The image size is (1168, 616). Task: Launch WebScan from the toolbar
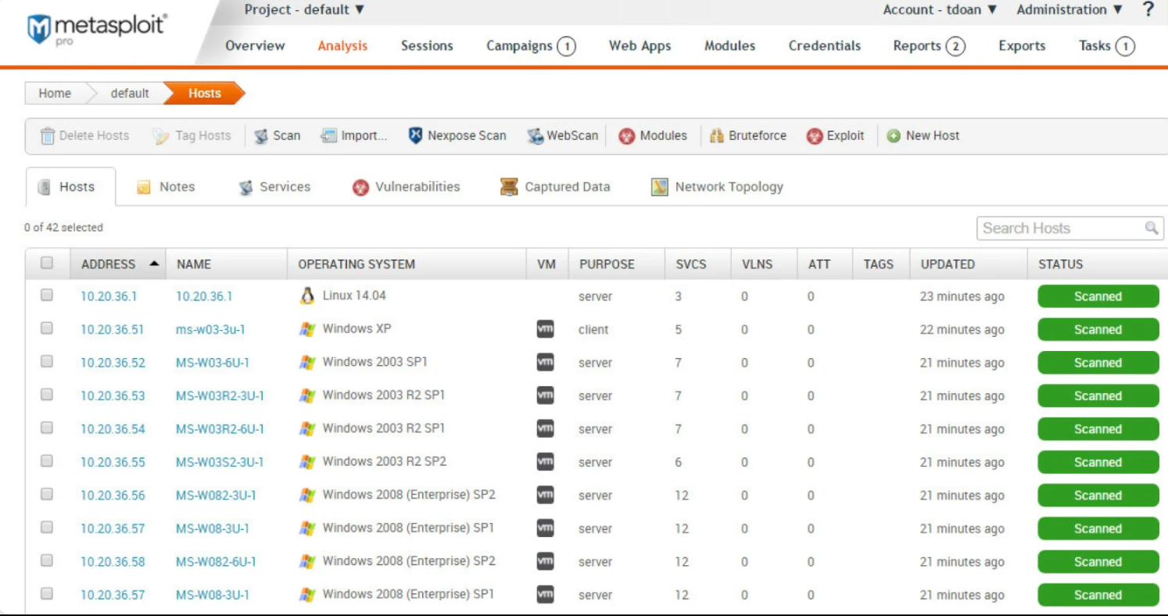click(x=563, y=136)
